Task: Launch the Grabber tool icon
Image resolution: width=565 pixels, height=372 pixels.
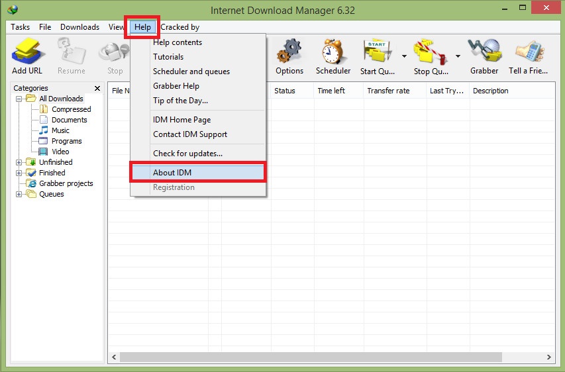Action: (485, 51)
